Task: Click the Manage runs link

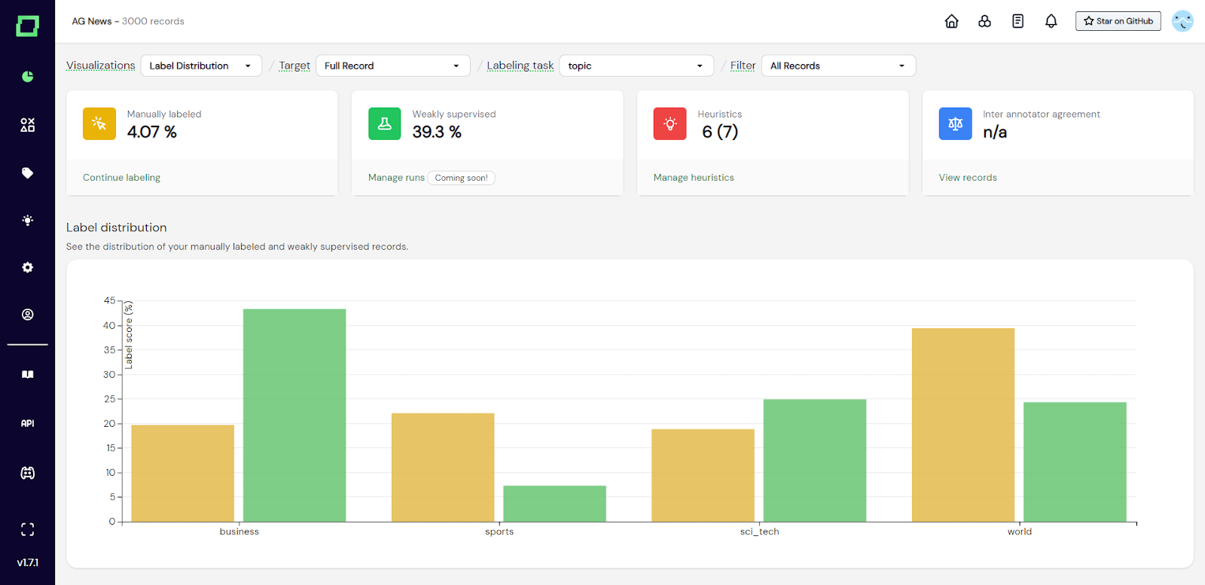Action: pos(396,178)
